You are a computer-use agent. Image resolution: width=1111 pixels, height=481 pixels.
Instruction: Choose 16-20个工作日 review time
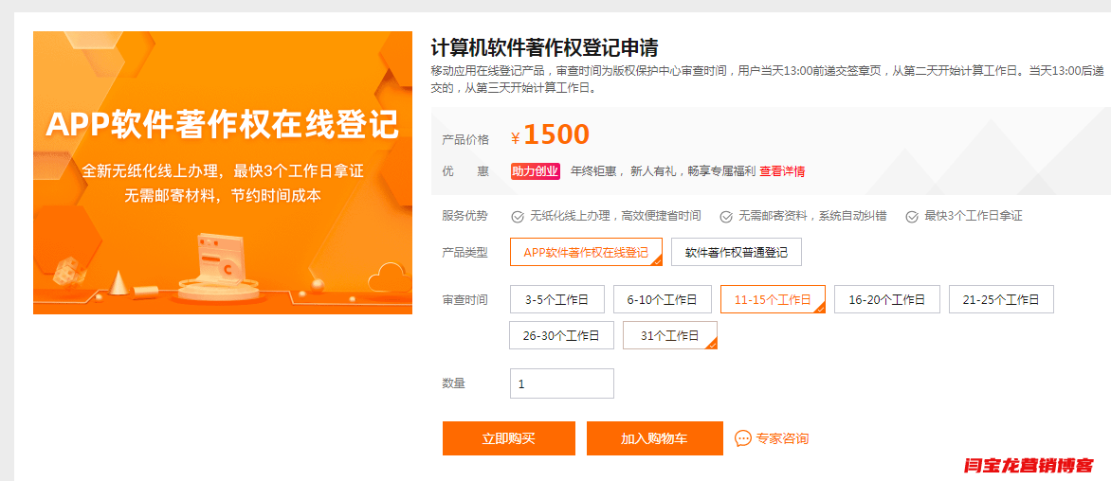pos(887,299)
